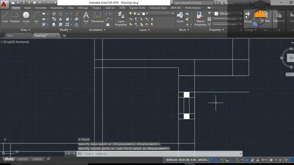Switch to the Annotate ribbon tab
Viewport: 294px width, 165px height.
coord(41,8)
